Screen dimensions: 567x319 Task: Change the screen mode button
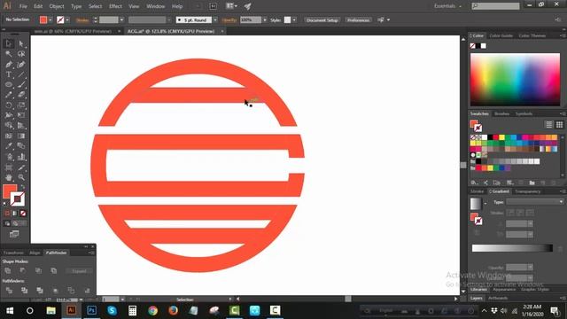pyautogui.click(x=14, y=234)
